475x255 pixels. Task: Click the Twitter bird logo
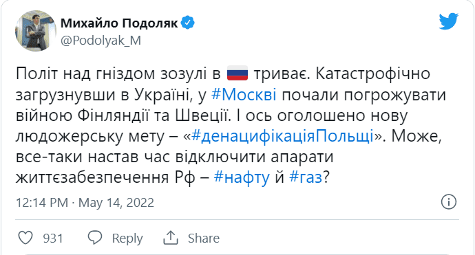[449, 21]
